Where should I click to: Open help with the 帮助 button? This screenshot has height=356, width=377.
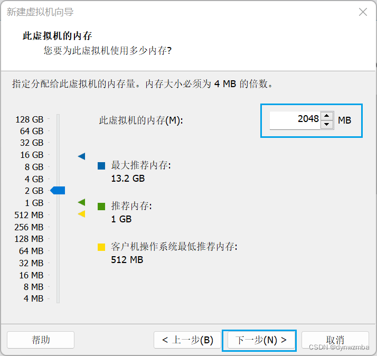(41, 340)
